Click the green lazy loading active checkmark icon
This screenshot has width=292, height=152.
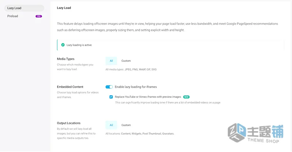(63, 45)
